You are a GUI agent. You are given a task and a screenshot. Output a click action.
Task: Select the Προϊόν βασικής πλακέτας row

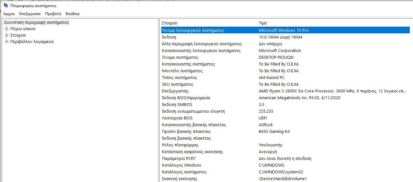coord(286,131)
